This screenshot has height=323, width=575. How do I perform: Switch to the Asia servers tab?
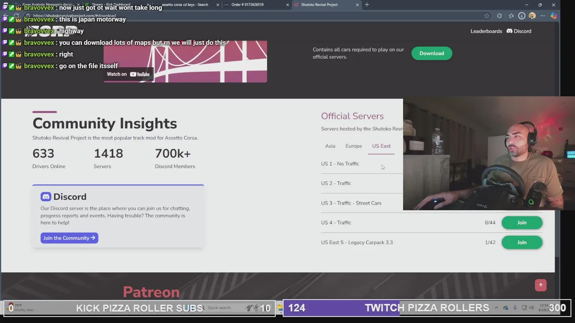330,146
